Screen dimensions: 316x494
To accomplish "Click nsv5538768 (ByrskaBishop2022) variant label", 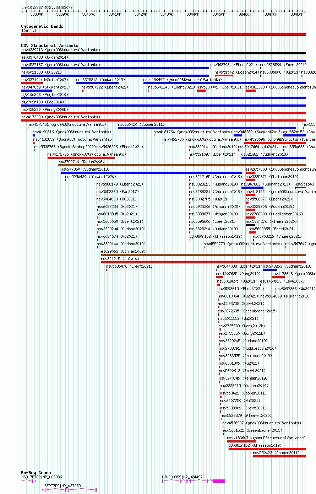I will (x=65, y=147).
